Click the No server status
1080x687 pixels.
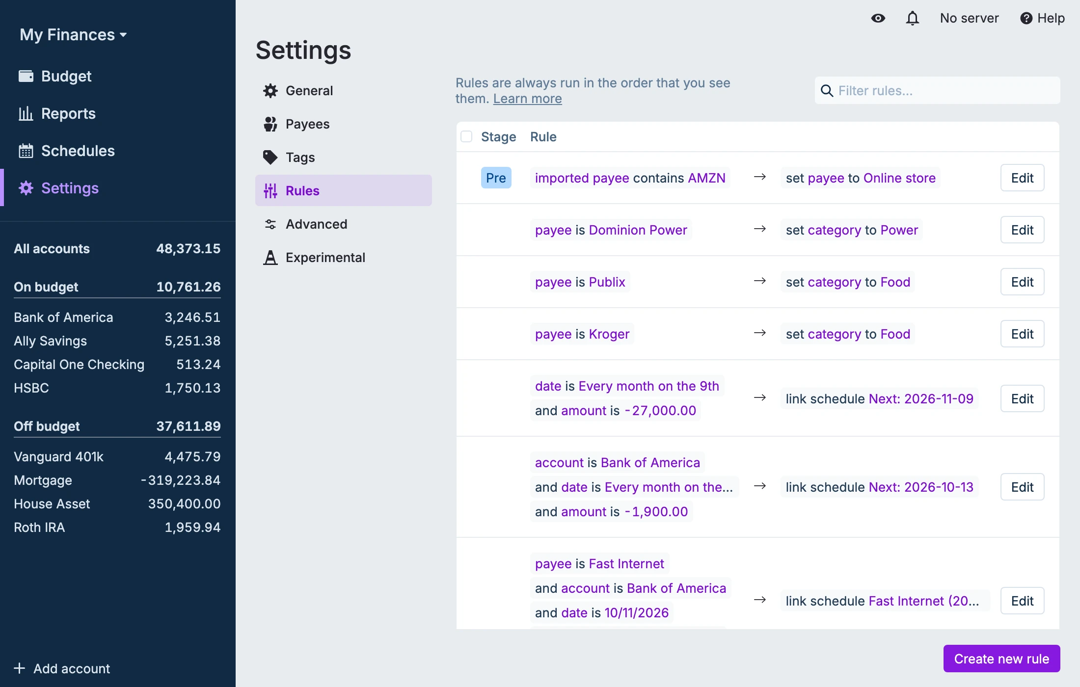969,18
